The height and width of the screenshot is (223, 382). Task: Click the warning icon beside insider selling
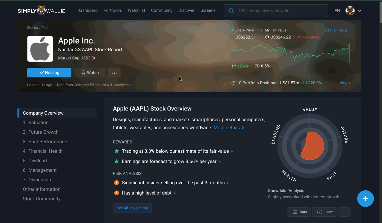116,183
